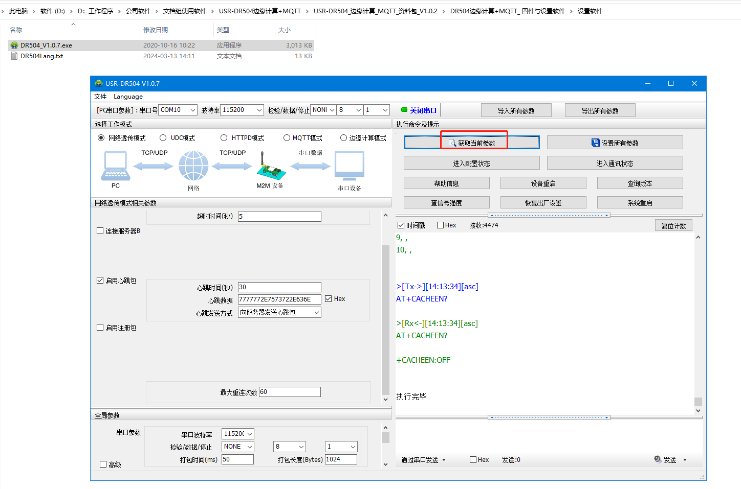Select the MQTT模式 radio button

pyautogui.click(x=287, y=138)
